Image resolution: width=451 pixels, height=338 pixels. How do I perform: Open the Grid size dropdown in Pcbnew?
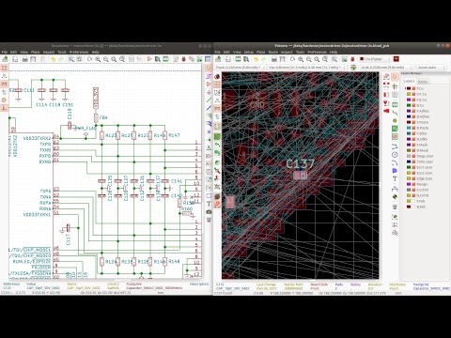(x=387, y=68)
